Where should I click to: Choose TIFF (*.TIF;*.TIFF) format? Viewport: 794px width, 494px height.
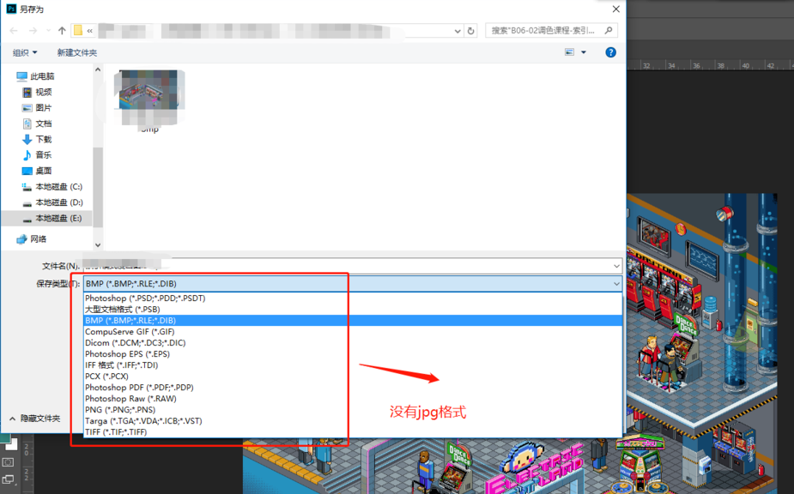[x=353, y=431]
